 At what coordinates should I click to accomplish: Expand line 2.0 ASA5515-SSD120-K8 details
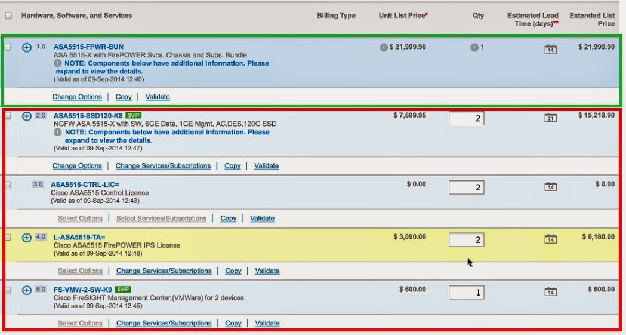click(27, 116)
